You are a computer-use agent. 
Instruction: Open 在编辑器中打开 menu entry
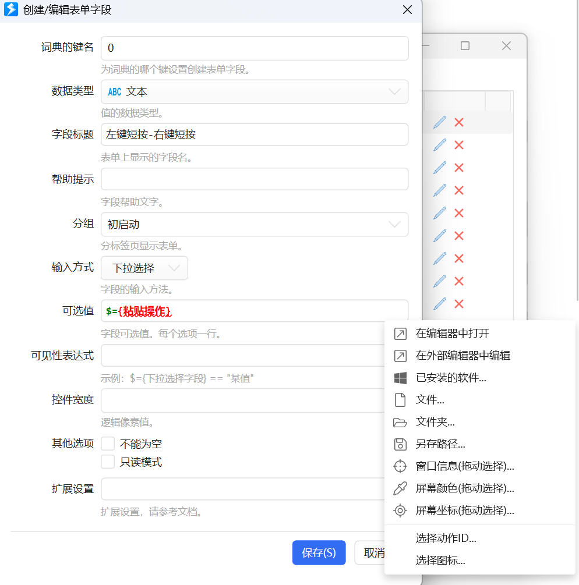(x=480, y=334)
